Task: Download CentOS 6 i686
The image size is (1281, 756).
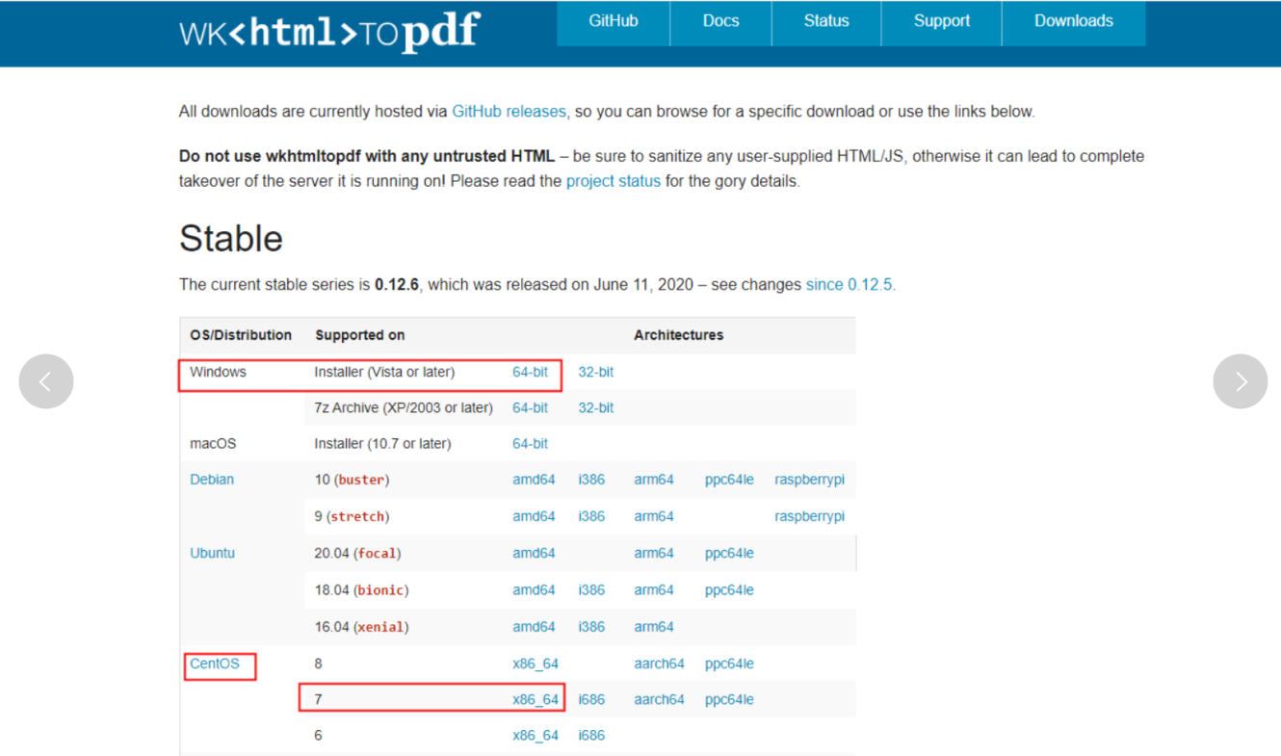Action: point(591,736)
